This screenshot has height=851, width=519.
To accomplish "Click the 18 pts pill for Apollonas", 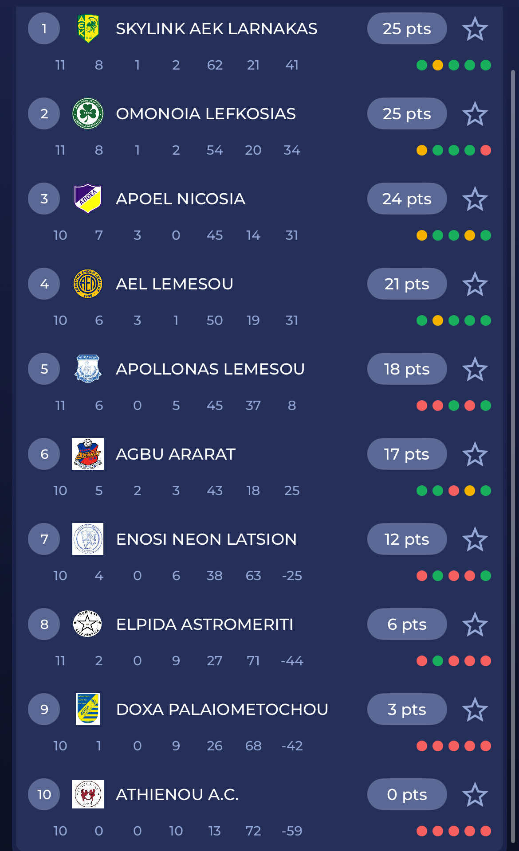I will point(407,369).
